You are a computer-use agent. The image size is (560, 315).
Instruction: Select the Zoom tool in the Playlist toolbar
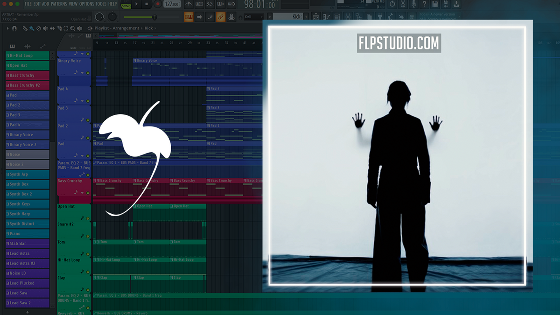73,28
